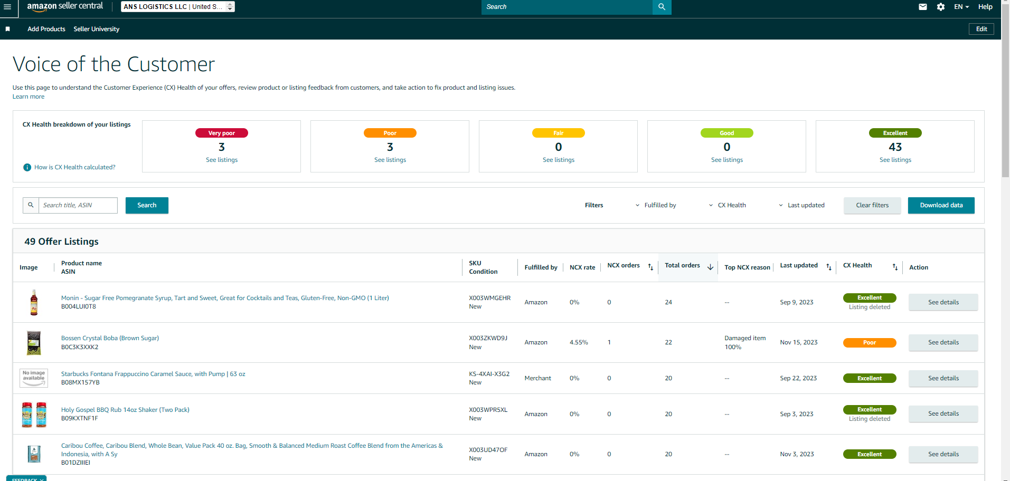Click See details for Caribou Coffee
1010x481 pixels.
943,454
